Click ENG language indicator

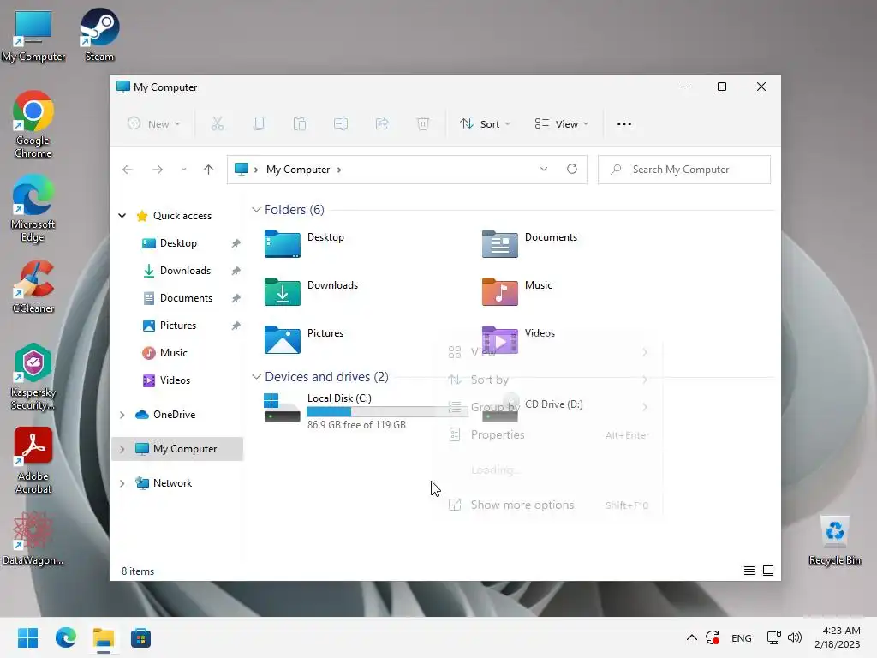pos(741,637)
